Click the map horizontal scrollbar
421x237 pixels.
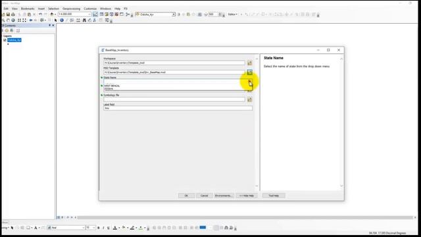(245, 217)
